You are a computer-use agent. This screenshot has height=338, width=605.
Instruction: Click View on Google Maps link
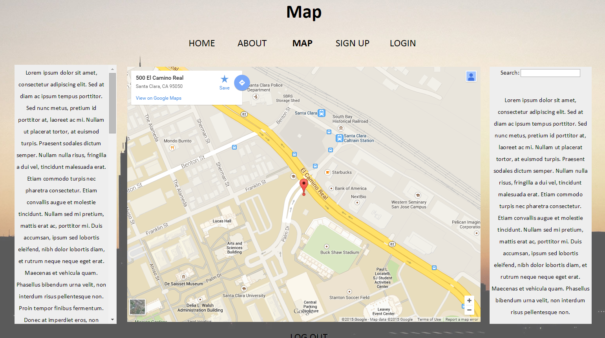(159, 98)
